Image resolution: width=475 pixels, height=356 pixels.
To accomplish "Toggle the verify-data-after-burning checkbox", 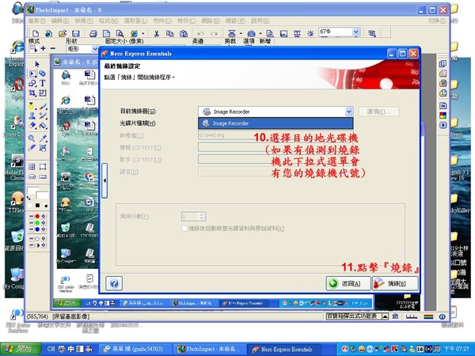I will pyautogui.click(x=184, y=229).
